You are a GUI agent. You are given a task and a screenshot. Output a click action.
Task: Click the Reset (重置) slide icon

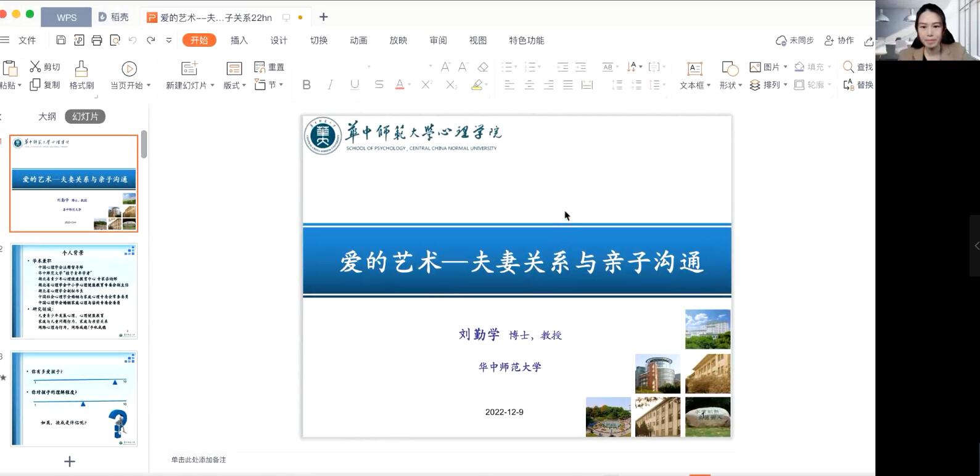(x=260, y=67)
